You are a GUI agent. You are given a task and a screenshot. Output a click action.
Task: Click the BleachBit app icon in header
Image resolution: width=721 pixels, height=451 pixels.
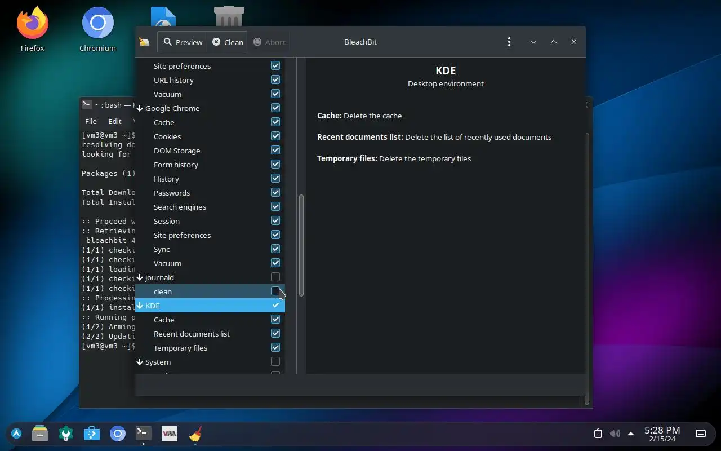pos(144,42)
